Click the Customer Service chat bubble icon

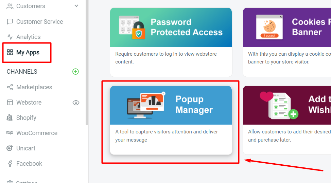point(10,21)
